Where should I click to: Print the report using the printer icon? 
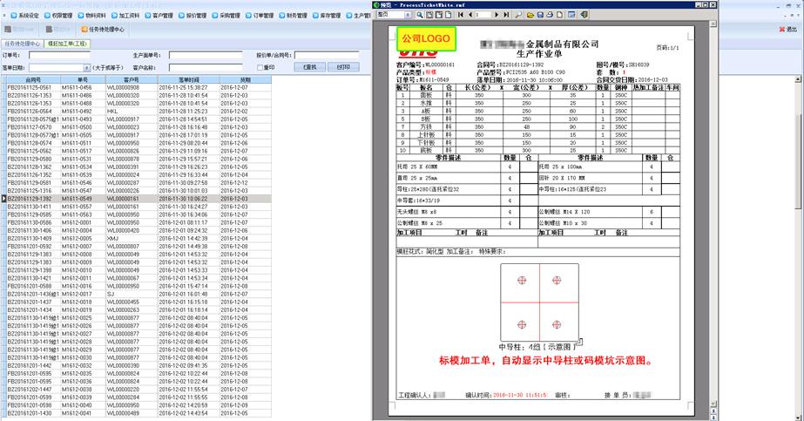550,15
